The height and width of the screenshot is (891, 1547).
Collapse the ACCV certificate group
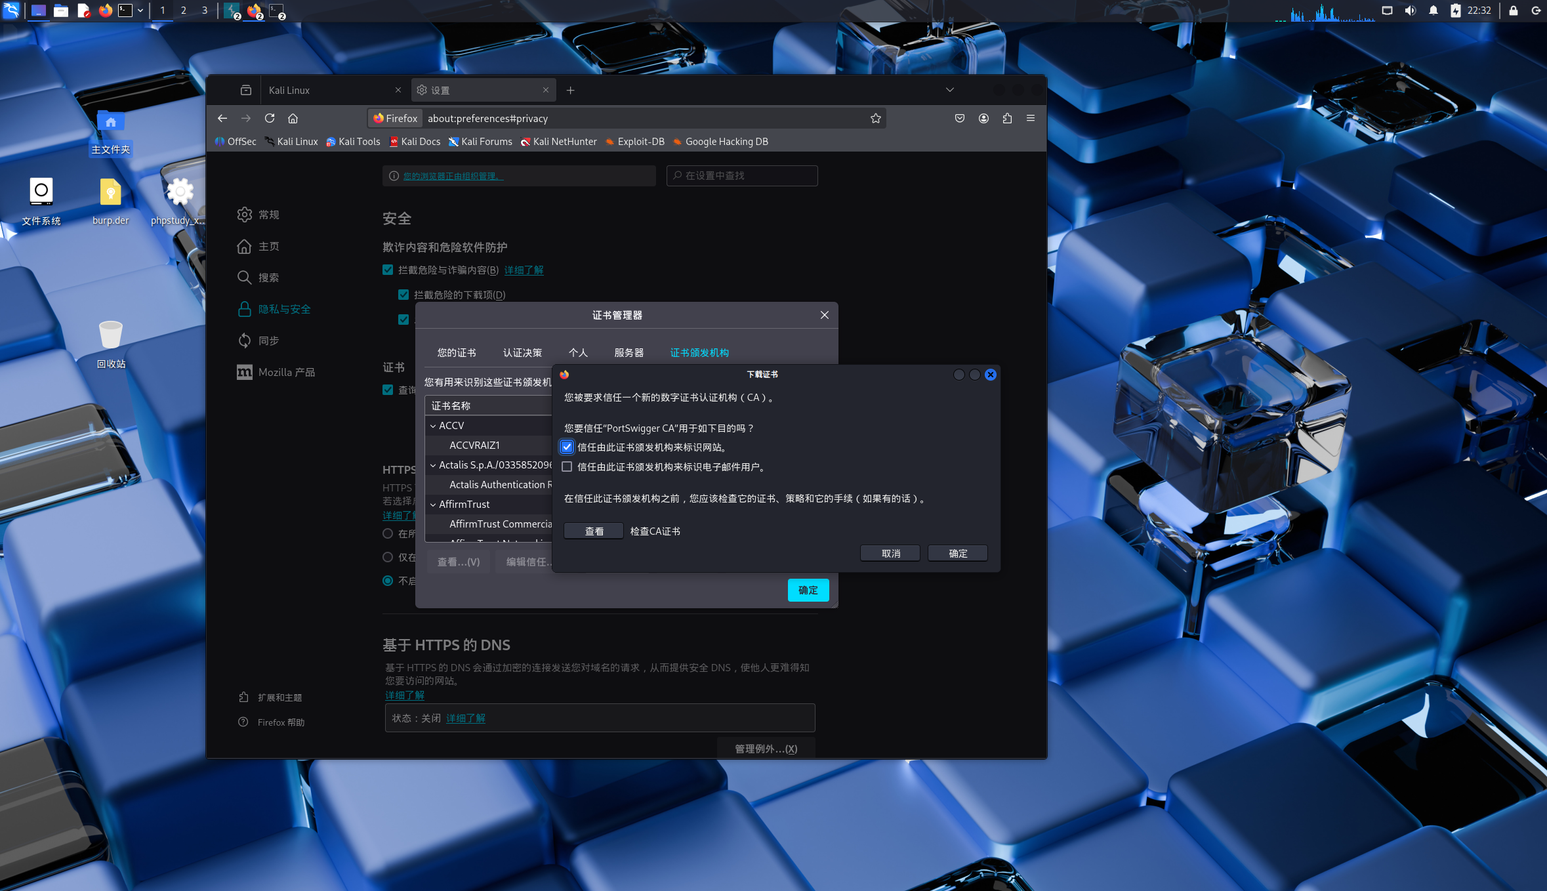click(x=433, y=426)
